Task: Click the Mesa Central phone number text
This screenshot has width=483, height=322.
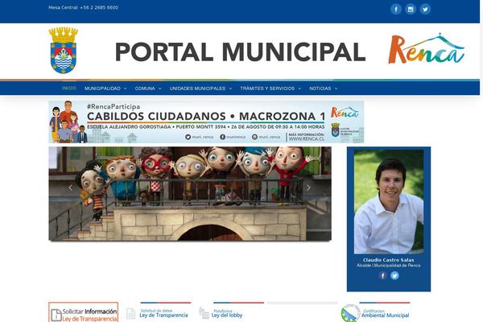Action: coord(83,7)
